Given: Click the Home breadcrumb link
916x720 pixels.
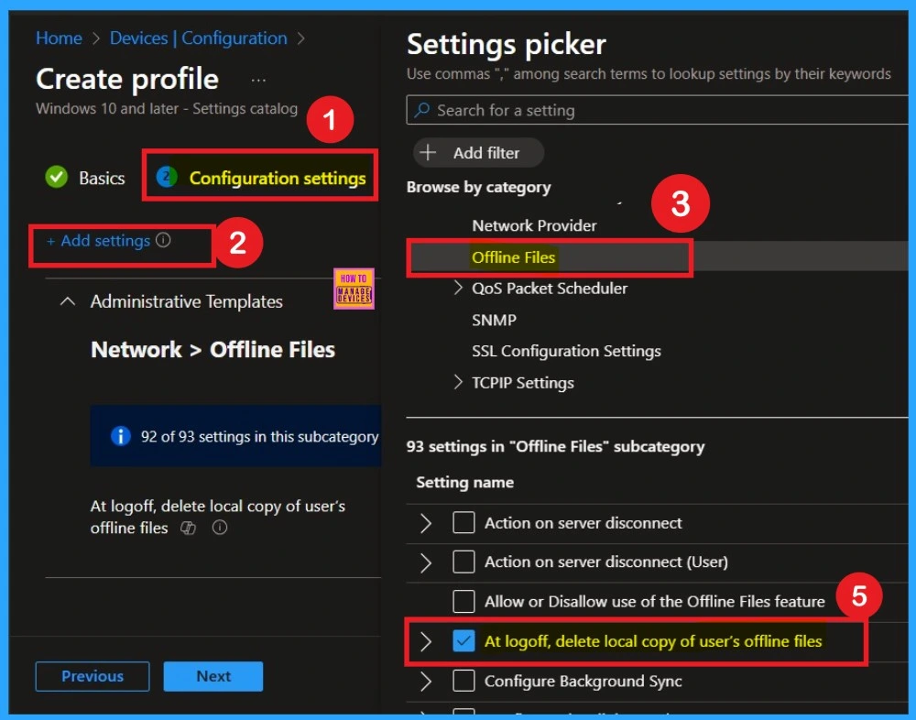Looking at the screenshot, I should click(x=59, y=38).
